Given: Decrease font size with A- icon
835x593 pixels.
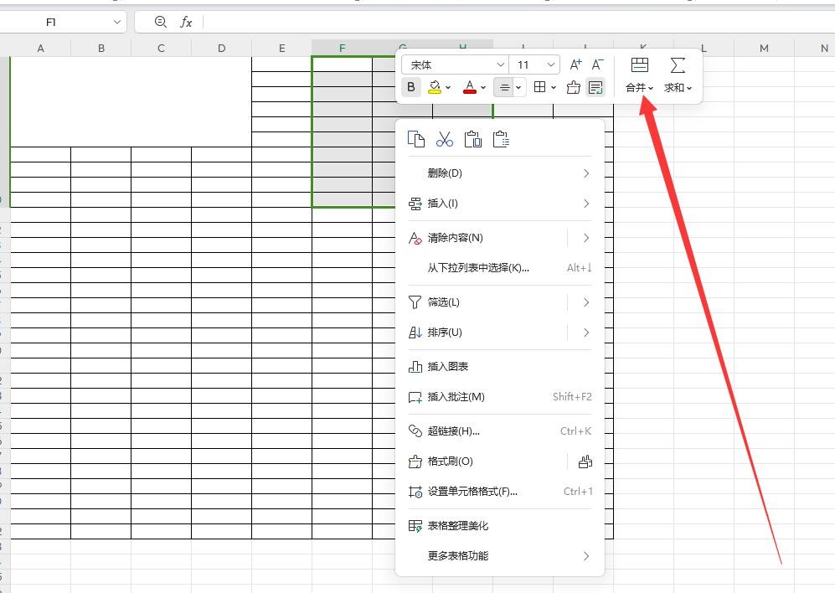Looking at the screenshot, I should 597,64.
